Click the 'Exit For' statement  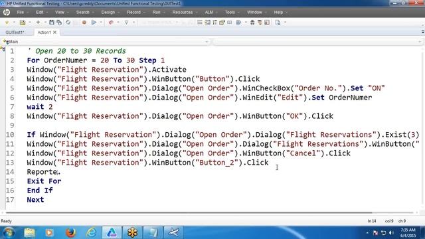point(44,181)
